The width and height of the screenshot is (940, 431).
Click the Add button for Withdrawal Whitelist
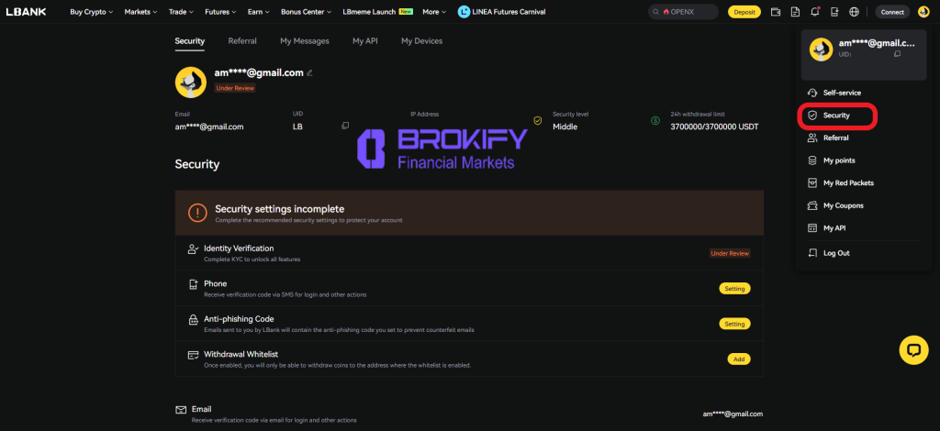pyautogui.click(x=738, y=359)
